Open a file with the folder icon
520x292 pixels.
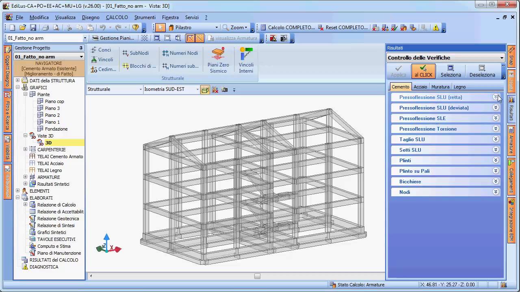tap(23, 28)
